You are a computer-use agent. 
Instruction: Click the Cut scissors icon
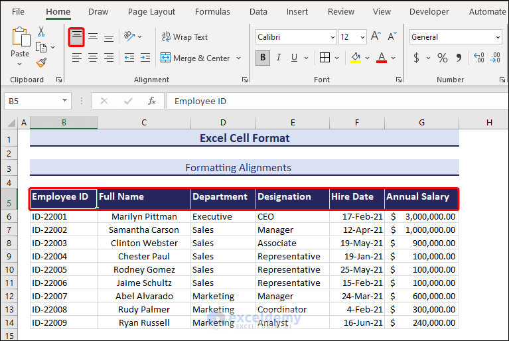41,32
